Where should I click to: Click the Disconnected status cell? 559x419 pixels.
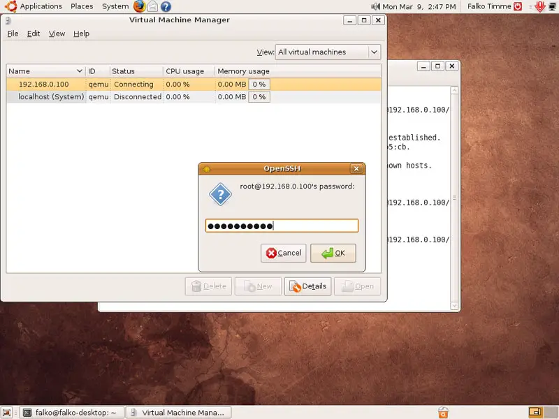tap(138, 97)
